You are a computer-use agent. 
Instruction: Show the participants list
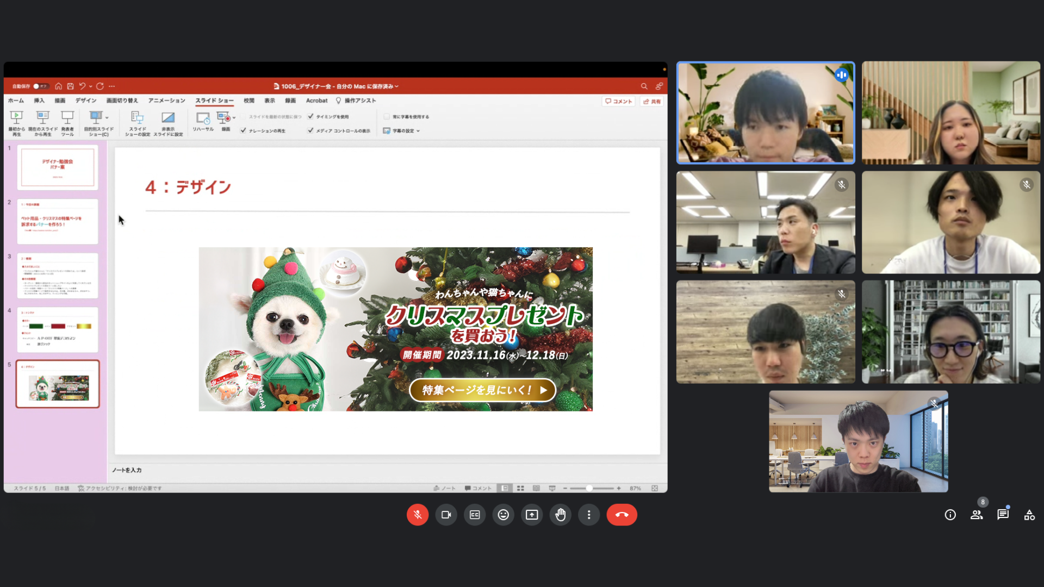coord(977,515)
